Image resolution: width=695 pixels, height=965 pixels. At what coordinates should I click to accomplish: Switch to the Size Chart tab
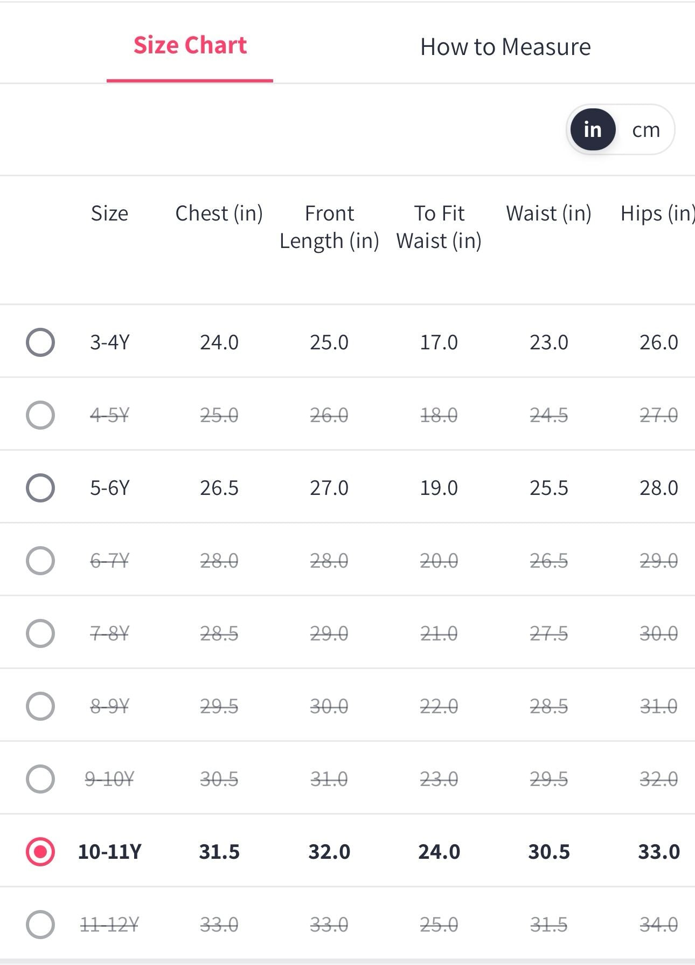[x=190, y=46]
